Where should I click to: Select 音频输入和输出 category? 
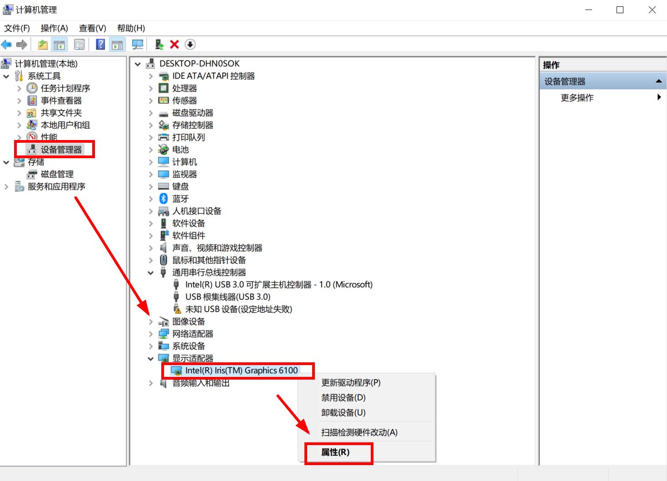tap(201, 383)
